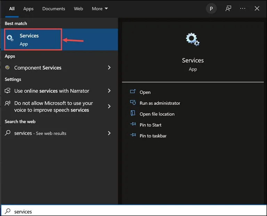This screenshot has width=267, height=216.
Task: Click the Services gear icon in best match
Action: [10, 38]
